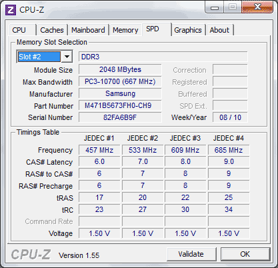Viewport: 278px width, 268px height.
Task: Click the Part Number field M471B5673FH0-CH9
Action: click(120, 105)
